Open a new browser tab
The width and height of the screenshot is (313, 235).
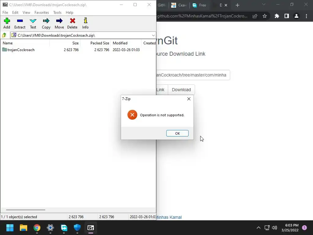(x=237, y=5)
